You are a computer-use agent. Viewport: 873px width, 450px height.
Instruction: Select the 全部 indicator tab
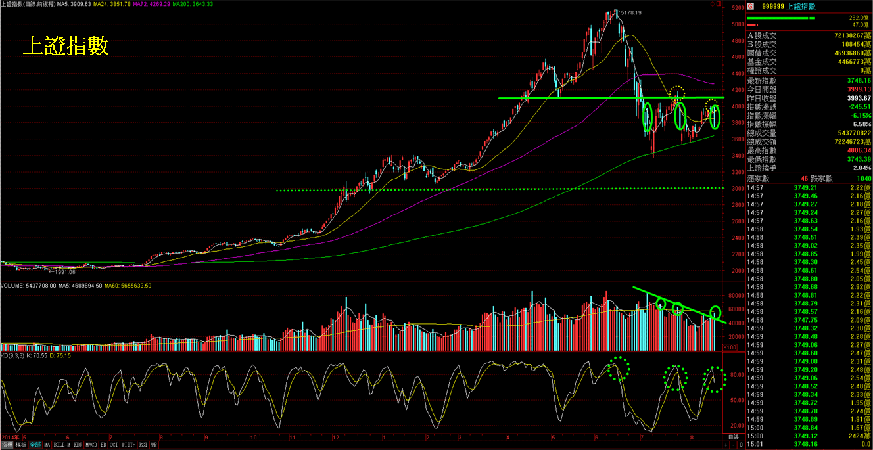[35, 445]
